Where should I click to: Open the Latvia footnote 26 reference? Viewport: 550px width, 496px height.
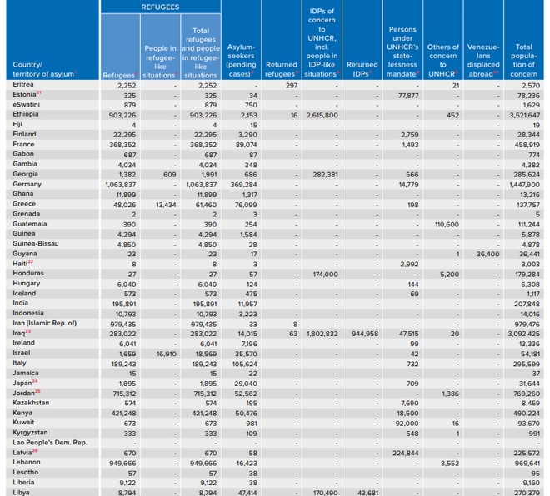point(34,450)
